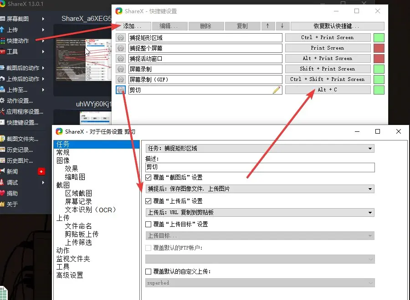Open 历史图片... in sidebar

point(20,161)
